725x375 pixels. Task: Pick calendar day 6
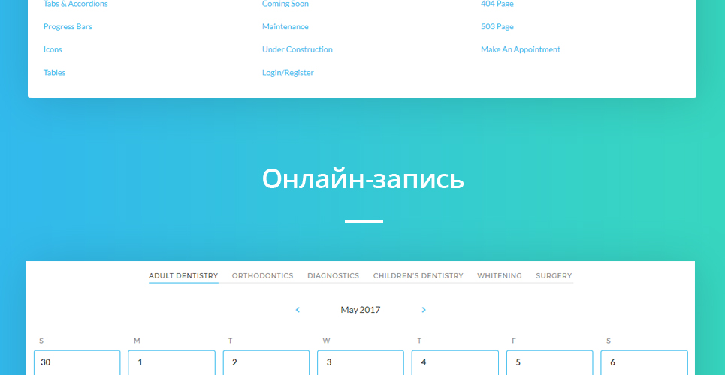click(x=644, y=362)
